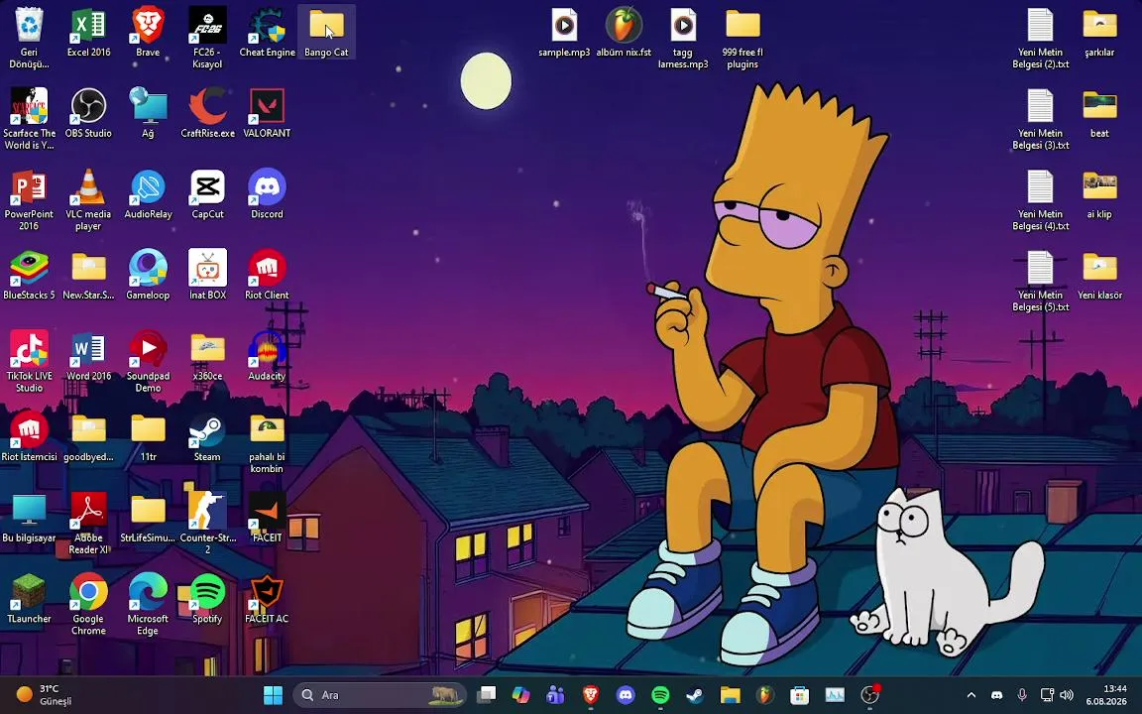The height and width of the screenshot is (714, 1142).
Task: Select the Riot Client desktop shortcut
Action: pos(268,275)
